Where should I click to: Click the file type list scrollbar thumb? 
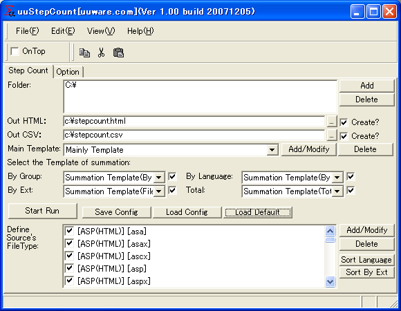coord(330,239)
